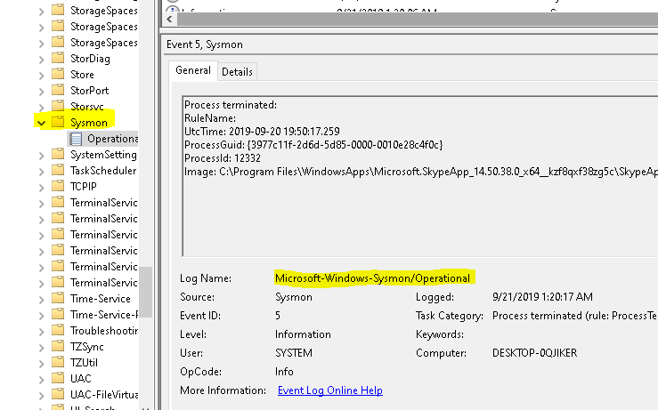
Task: Expand the Time-Service-P node
Action: pos(42,316)
